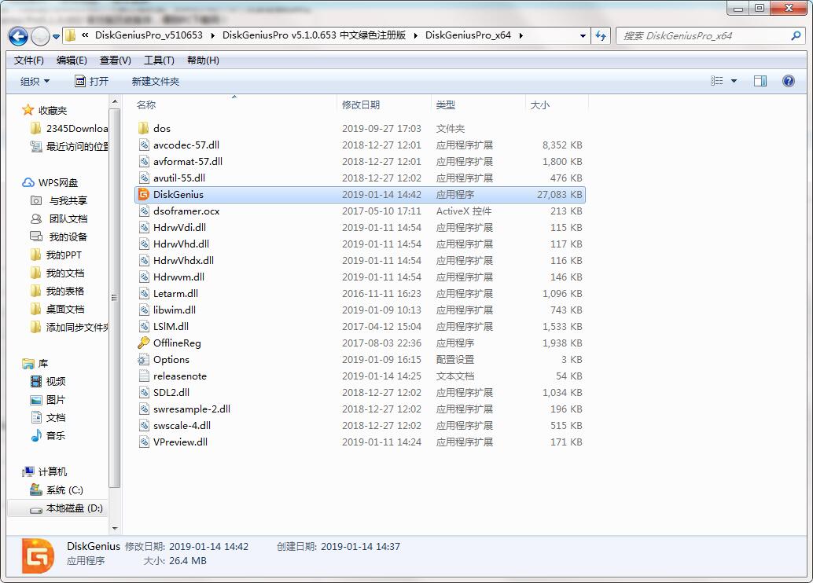Image resolution: width=813 pixels, height=583 pixels.
Task: Click the 新建文件夹 button
Action: tap(156, 82)
